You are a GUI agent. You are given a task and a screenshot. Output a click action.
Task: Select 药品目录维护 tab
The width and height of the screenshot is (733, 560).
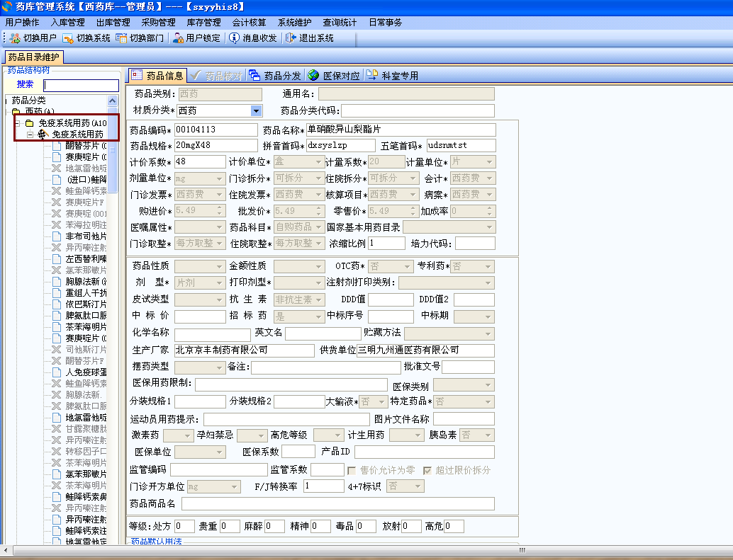click(33, 57)
